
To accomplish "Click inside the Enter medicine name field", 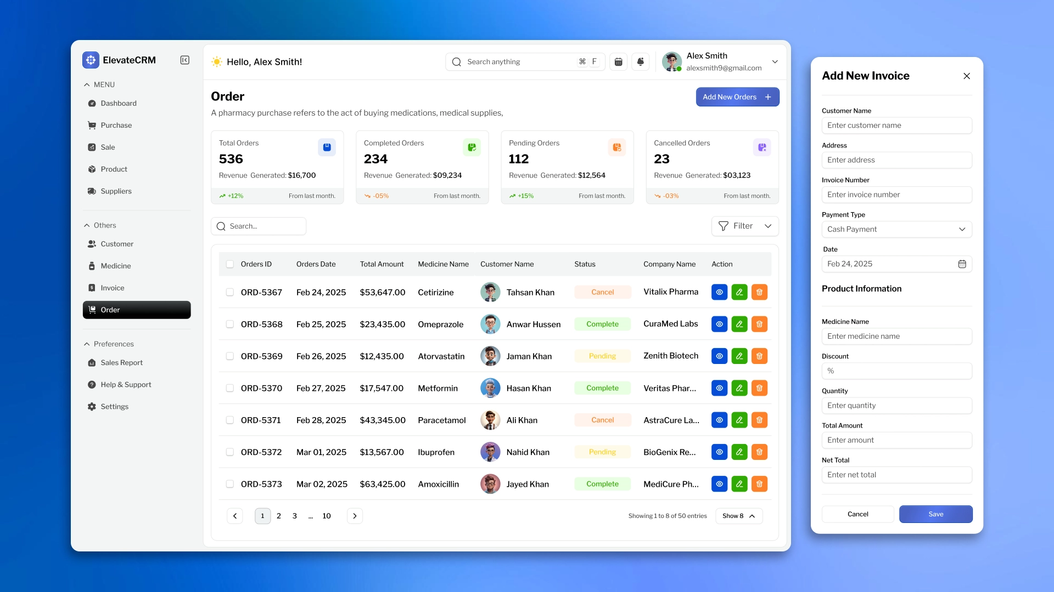I will pyautogui.click(x=896, y=336).
